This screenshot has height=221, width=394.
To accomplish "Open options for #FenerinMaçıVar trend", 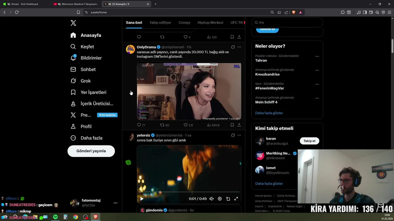I will tap(317, 84).
